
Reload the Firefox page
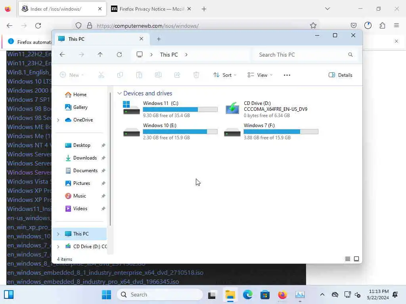pyautogui.click(x=38, y=26)
